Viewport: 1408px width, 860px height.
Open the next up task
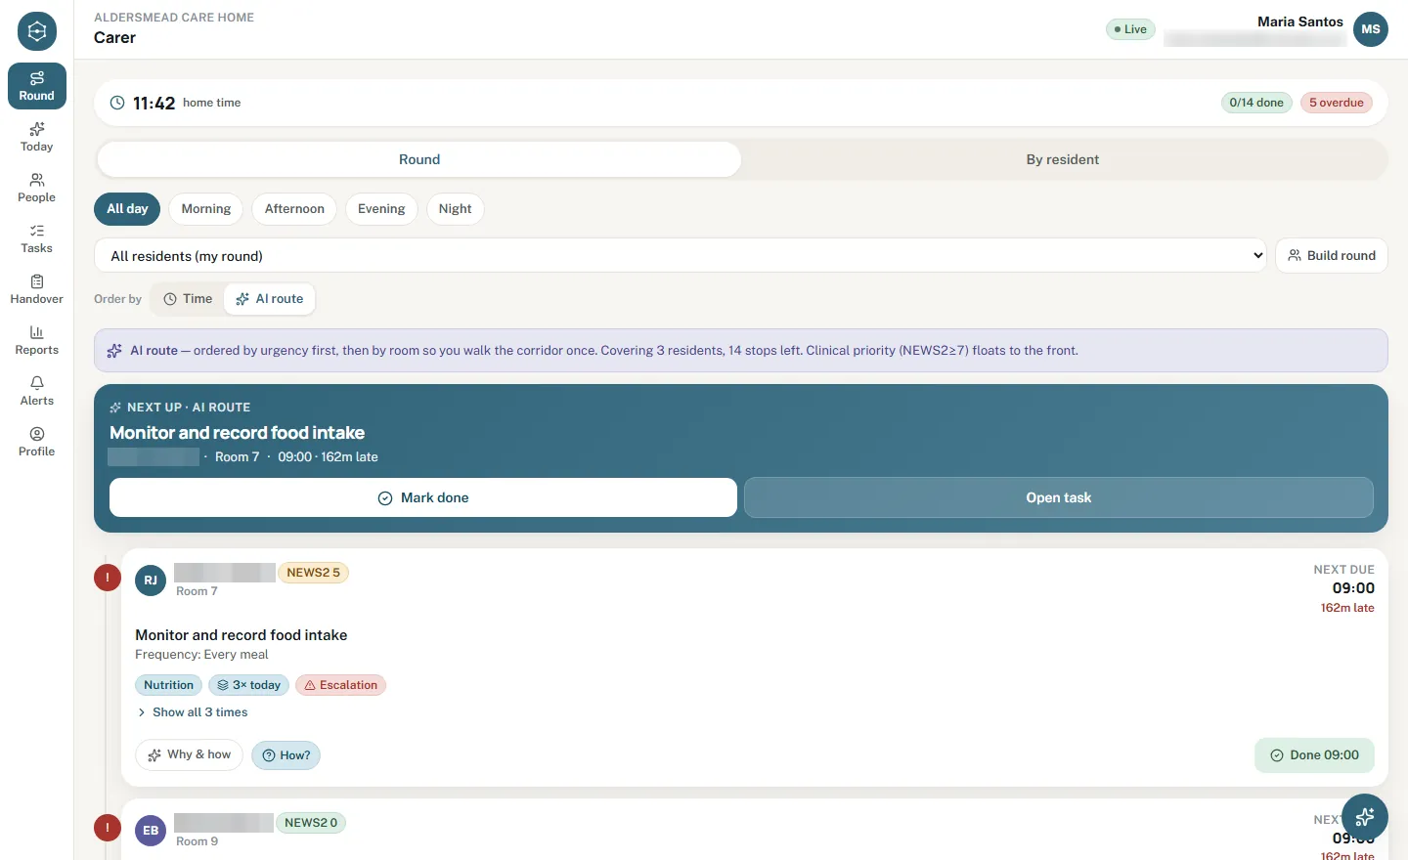tap(1059, 497)
